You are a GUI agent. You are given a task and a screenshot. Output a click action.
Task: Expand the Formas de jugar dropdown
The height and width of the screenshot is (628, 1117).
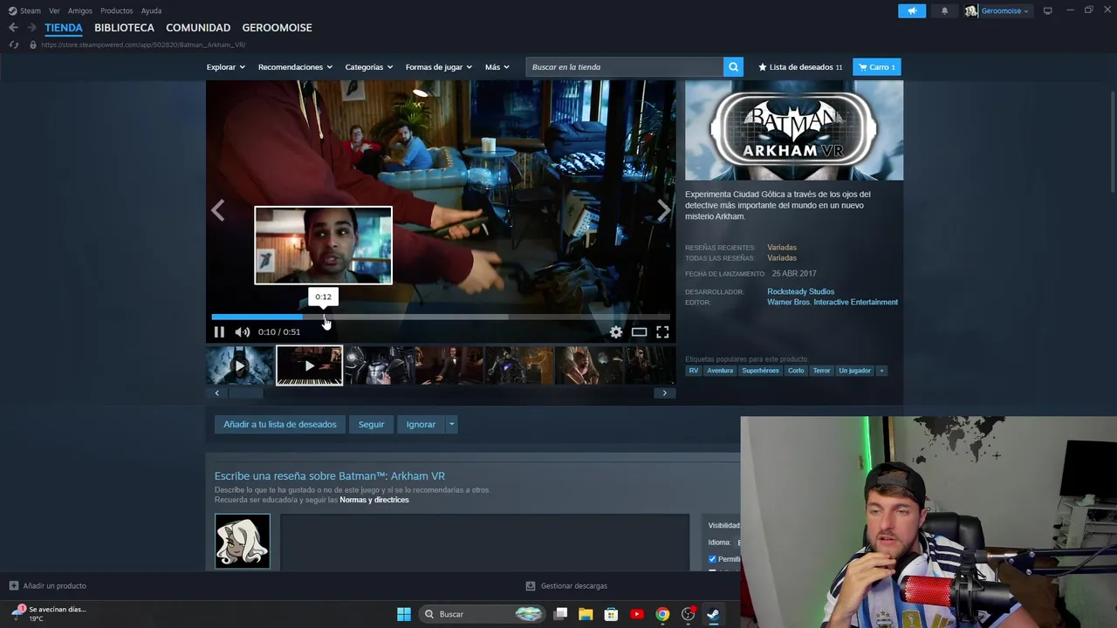438,67
